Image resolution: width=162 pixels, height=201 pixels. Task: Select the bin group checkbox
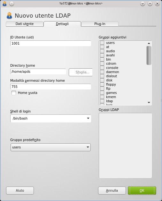click(x=102, y=60)
